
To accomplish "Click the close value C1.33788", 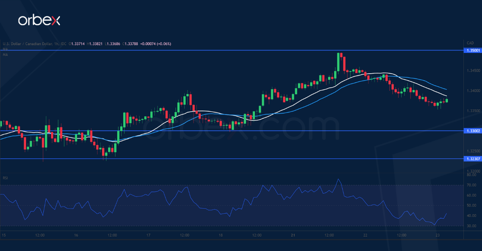I will (131, 44).
